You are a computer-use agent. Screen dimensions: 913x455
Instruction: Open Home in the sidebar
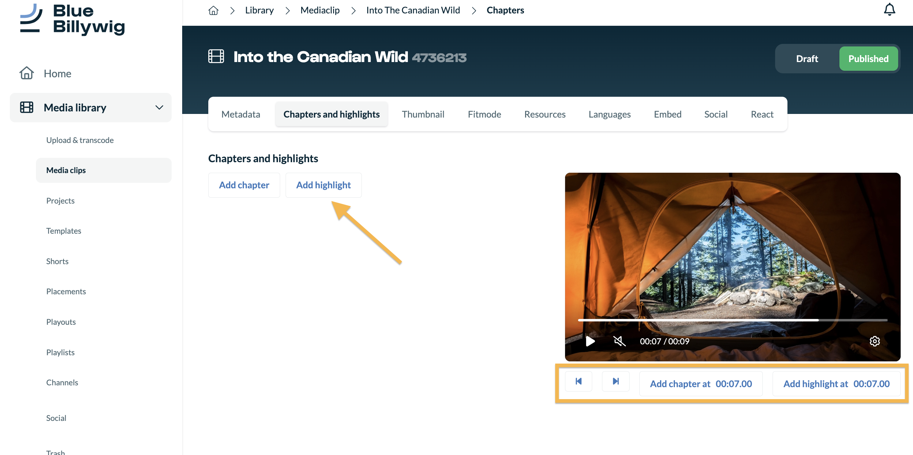click(57, 73)
